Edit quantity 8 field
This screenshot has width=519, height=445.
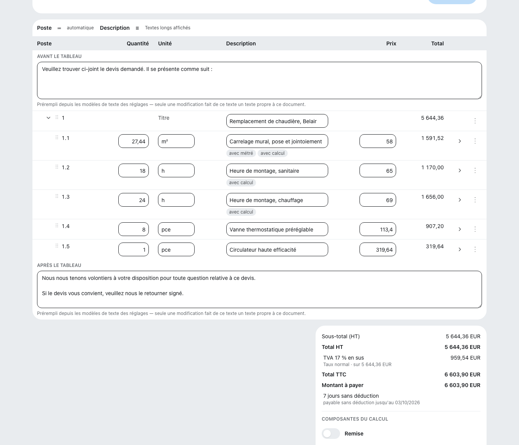click(134, 229)
